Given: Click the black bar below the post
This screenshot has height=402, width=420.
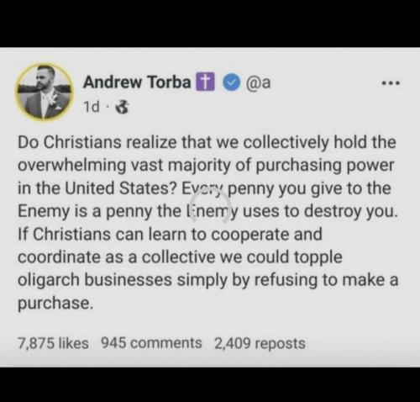Looking at the screenshot, I should (210, 384).
